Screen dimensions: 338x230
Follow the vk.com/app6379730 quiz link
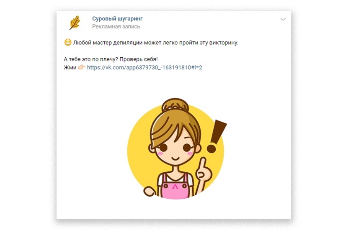(144, 68)
